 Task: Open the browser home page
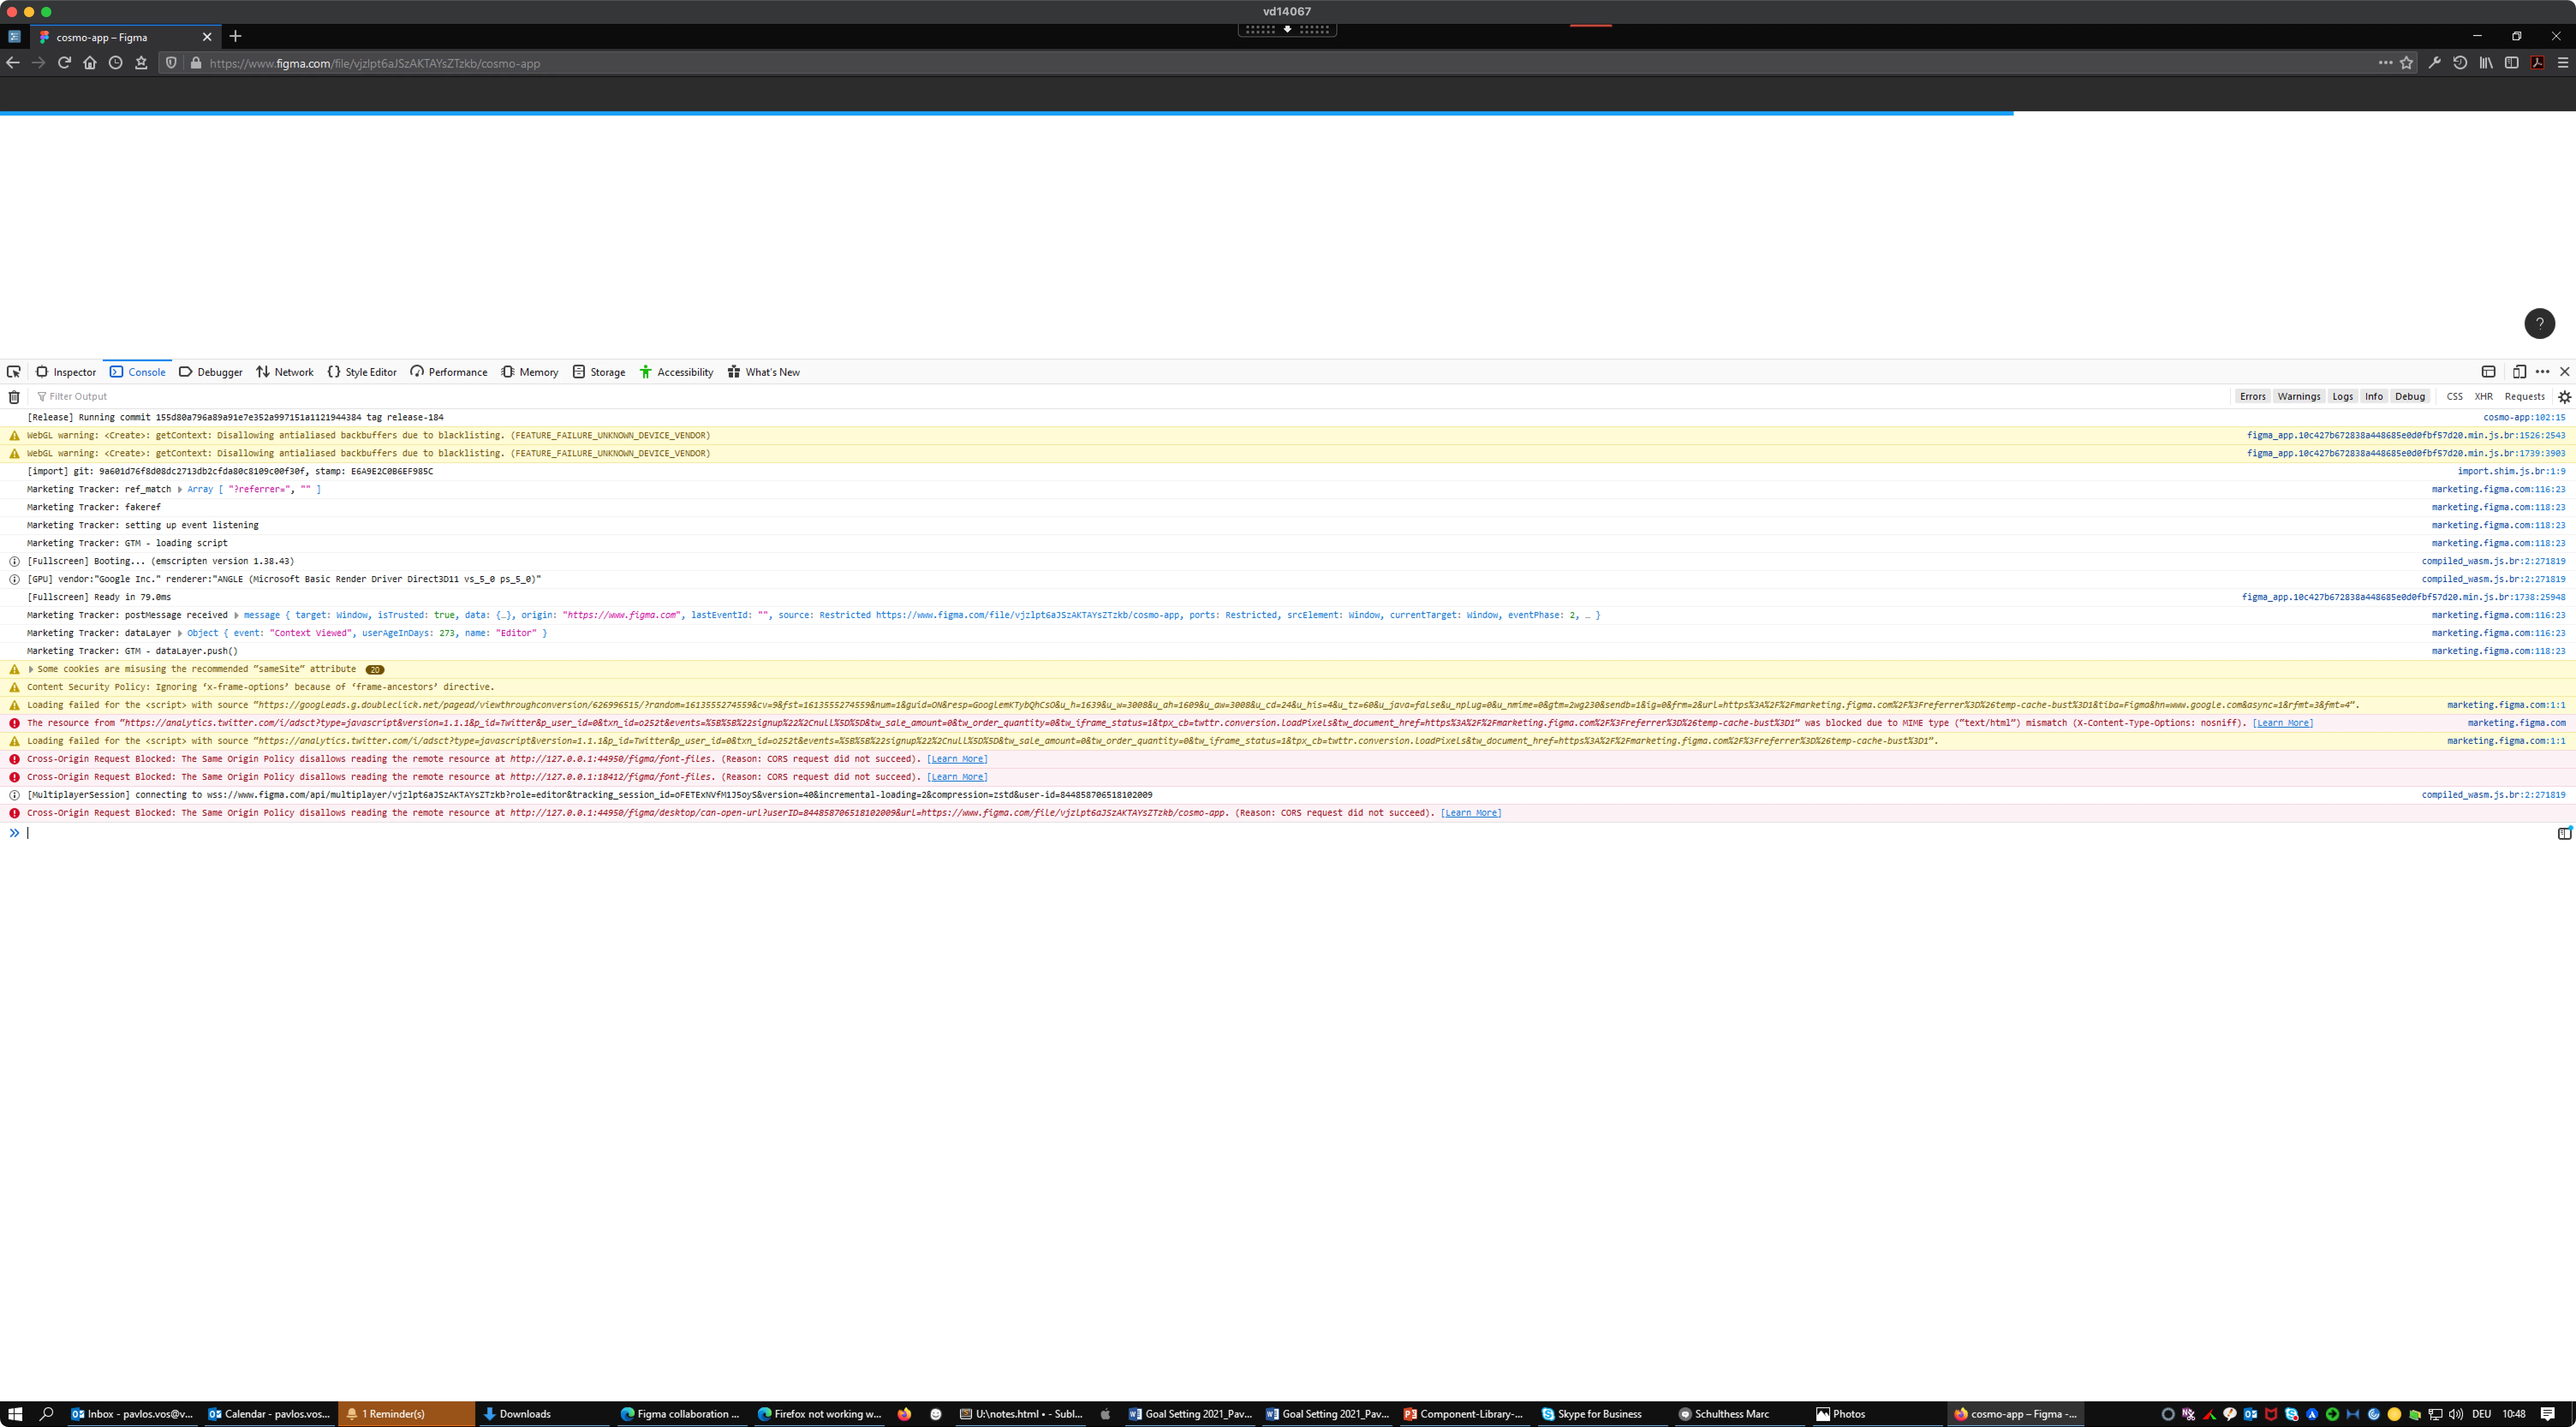click(90, 63)
